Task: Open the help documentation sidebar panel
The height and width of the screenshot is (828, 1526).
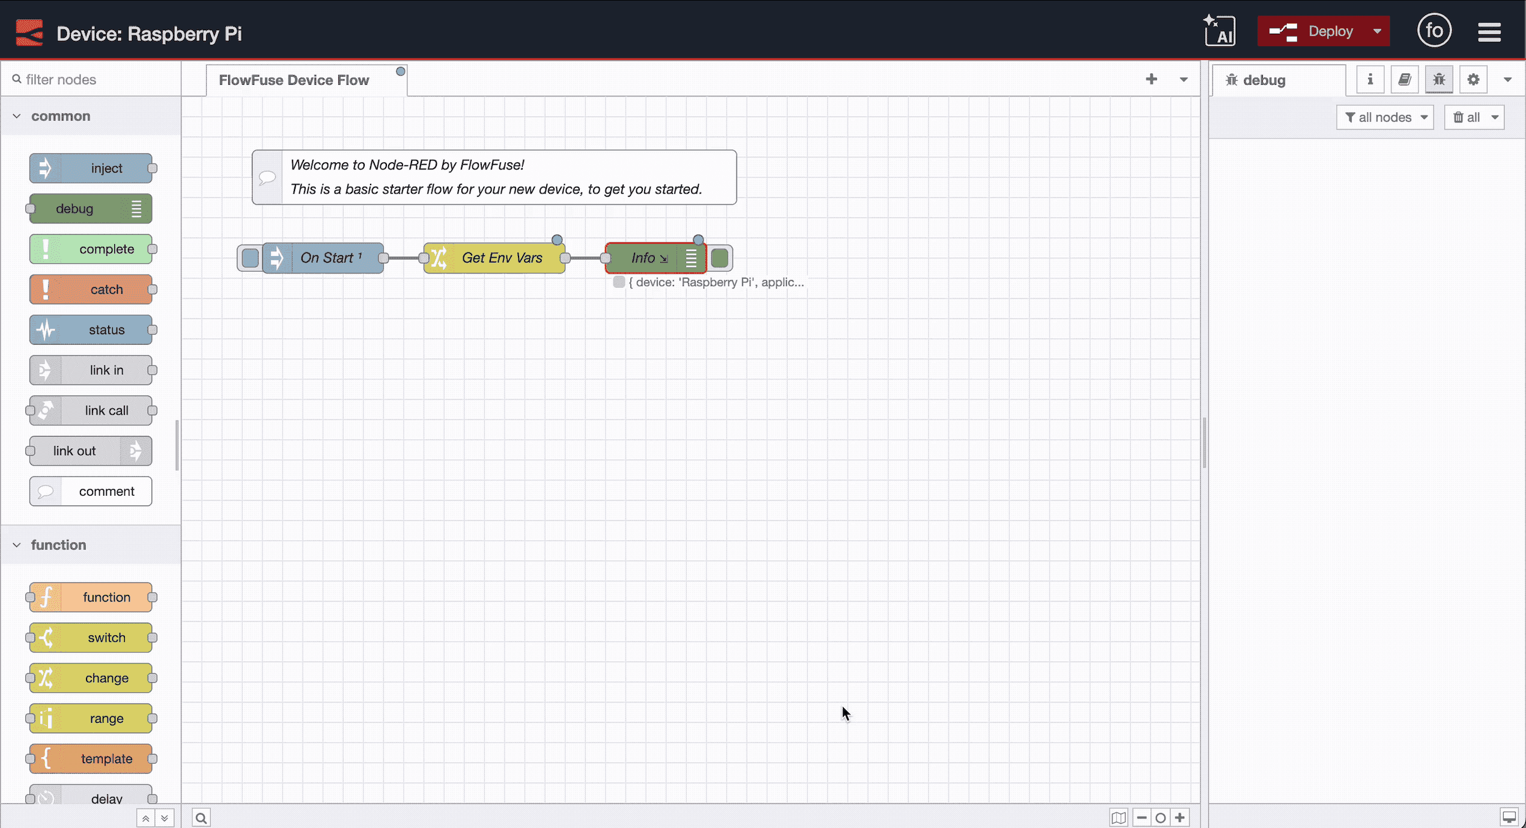Action: (x=1405, y=79)
